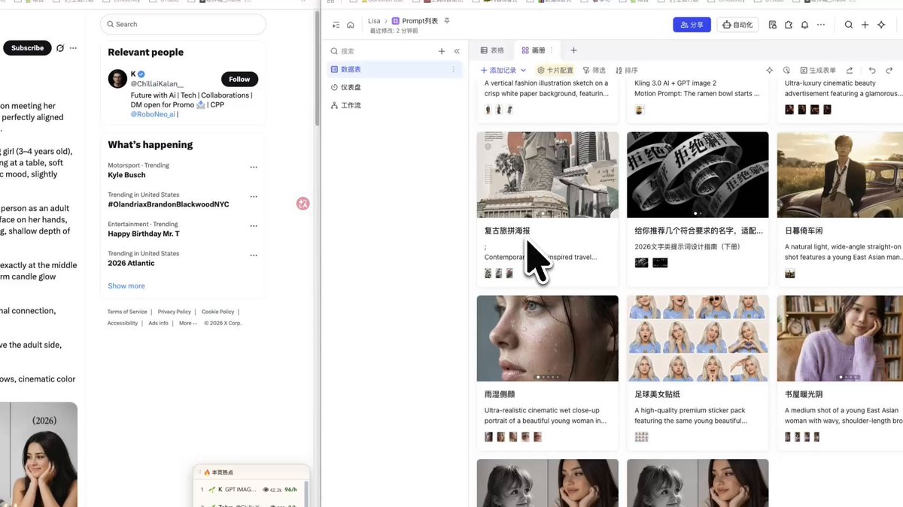The image size is (903, 507).
Task: Click the sparkle AI icon in view toolbar
Action: pos(769,70)
